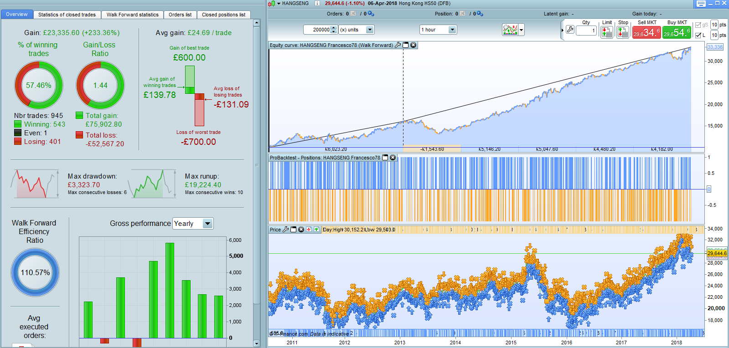Click the Max drawdown value £3,323.70

point(84,185)
